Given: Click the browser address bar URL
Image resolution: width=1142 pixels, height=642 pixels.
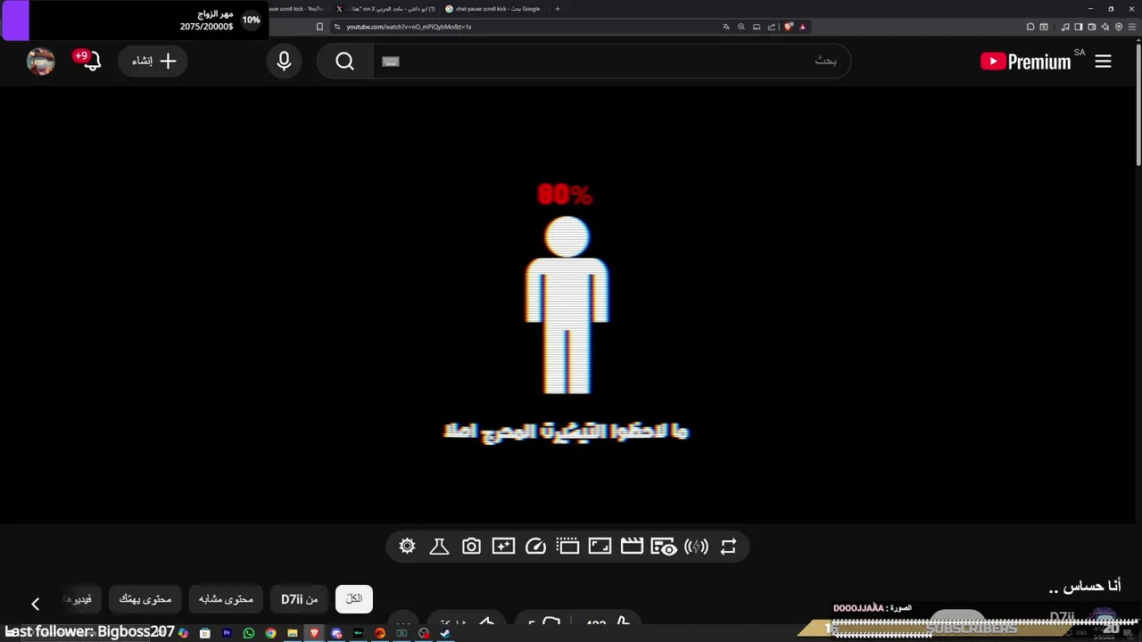Looking at the screenshot, I should tap(409, 27).
